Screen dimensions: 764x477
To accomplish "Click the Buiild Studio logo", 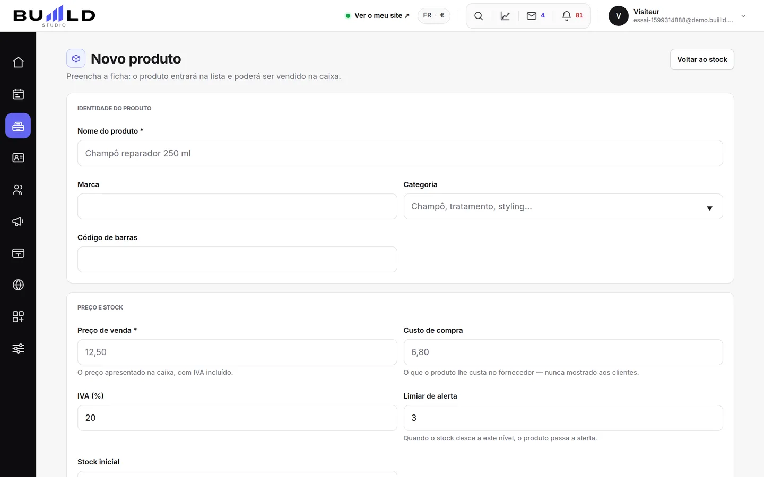I will coord(54,16).
